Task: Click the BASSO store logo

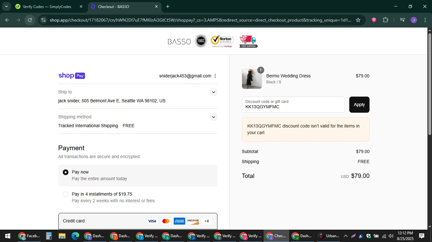Action: 179,42
